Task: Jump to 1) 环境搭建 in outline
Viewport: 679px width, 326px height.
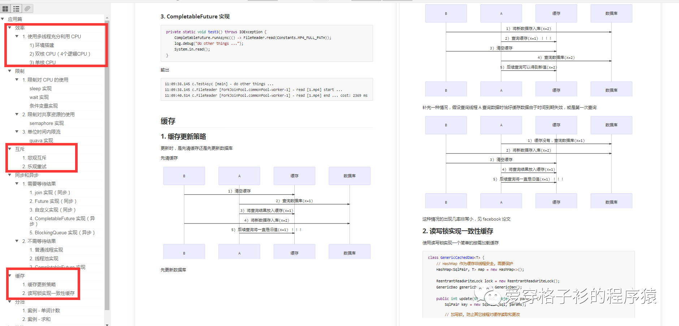Action: pyautogui.click(x=42, y=45)
